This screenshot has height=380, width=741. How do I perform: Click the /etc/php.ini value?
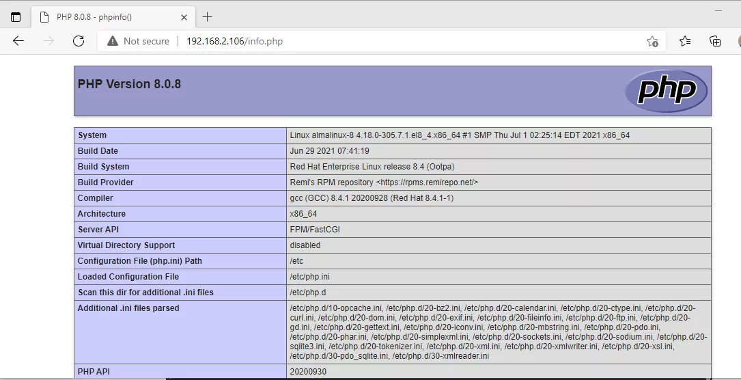pos(310,277)
